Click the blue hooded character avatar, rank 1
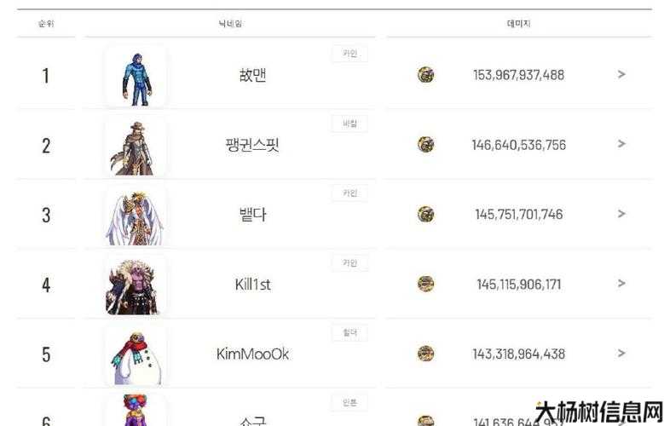Screen dimensions: 664x426 pos(136,78)
